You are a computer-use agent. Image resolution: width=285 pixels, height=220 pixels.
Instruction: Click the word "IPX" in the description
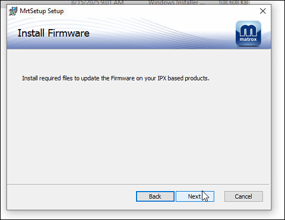[x=162, y=78]
